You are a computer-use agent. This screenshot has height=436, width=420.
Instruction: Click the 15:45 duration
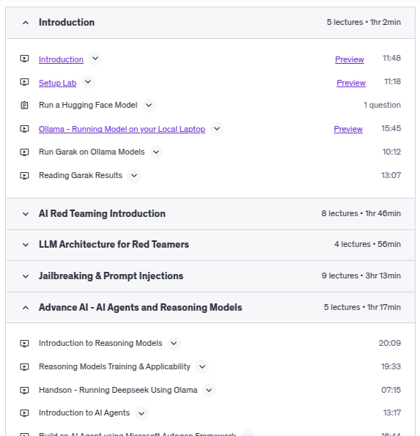(x=391, y=128)
